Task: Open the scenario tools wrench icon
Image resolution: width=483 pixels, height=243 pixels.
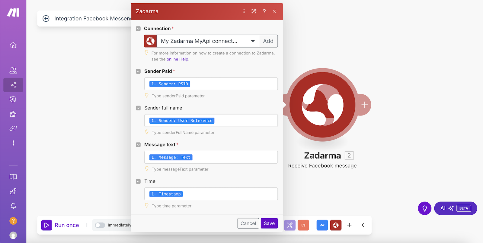Action: [x=289, y=225]
